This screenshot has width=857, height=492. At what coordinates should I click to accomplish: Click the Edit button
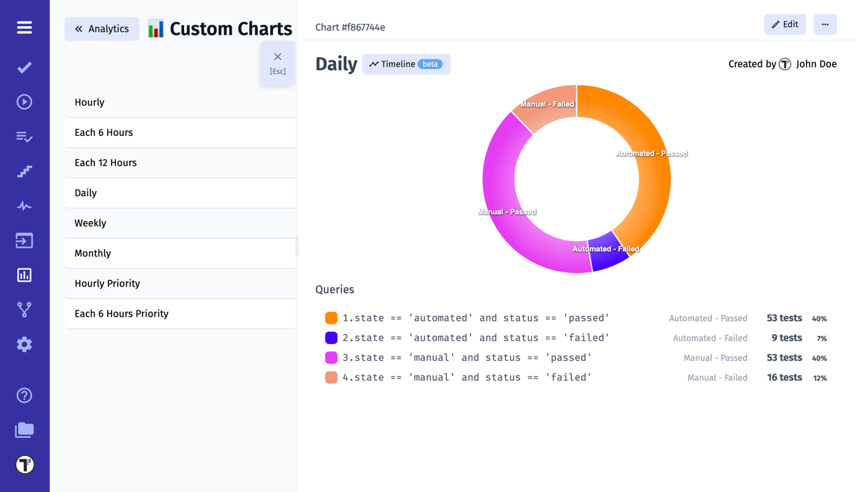click(785, 24)
